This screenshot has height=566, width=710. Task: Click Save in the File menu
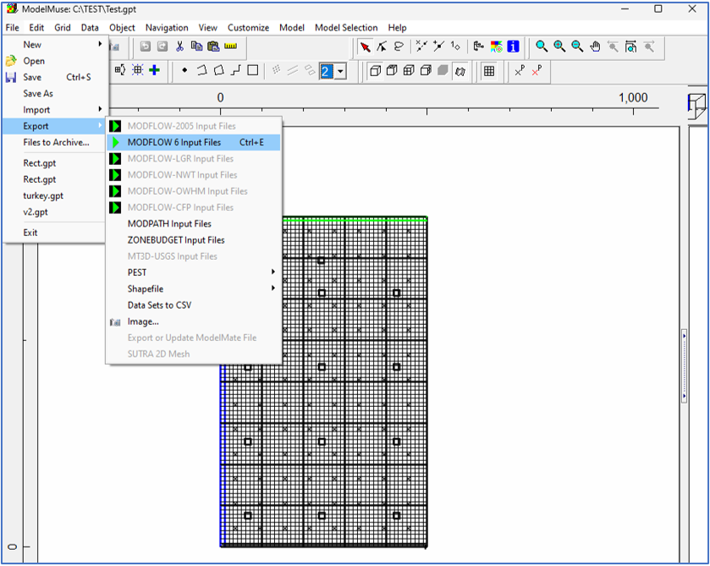click(55, 77)
